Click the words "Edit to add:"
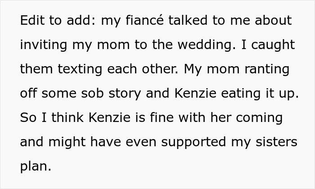 click(x=56, y=21)
